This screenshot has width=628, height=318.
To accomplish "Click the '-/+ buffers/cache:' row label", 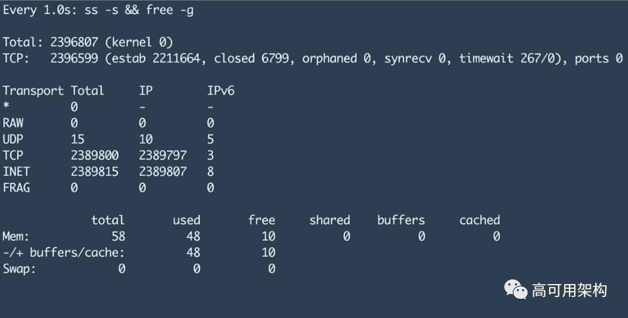I will click(64, 253).
